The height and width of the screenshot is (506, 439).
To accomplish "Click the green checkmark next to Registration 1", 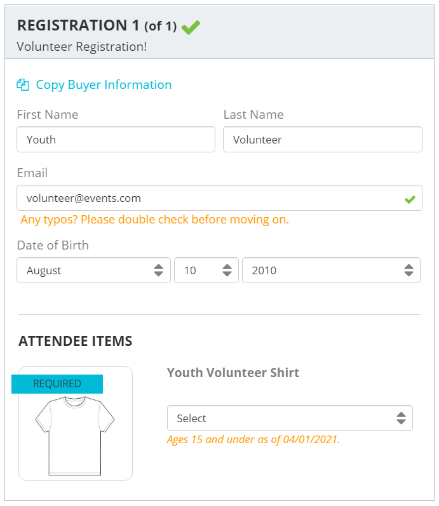I will (191, 27).
